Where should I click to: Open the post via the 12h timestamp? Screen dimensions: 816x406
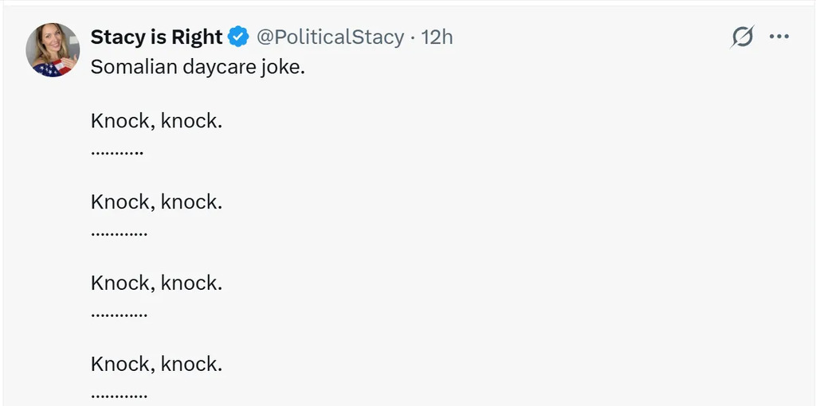pyautogui.click(x=437, y=37)
